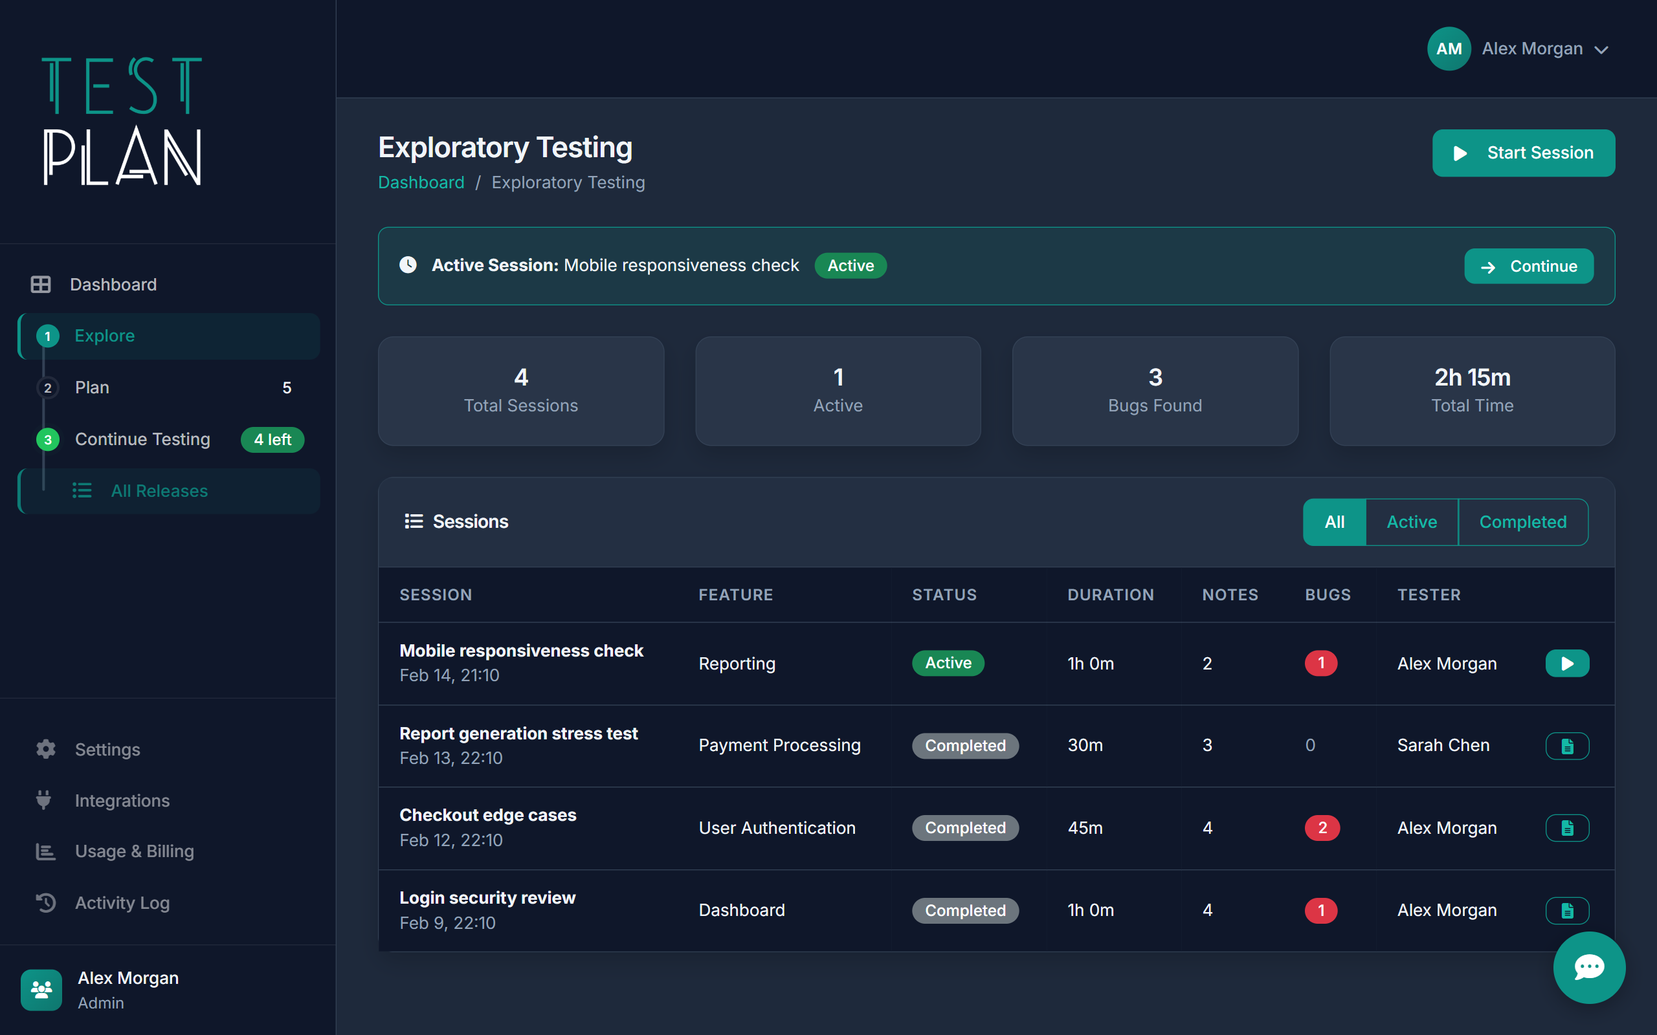Image resolution: width=1657 pixels, height=1035 pixels.
Task: Open the notes report for Report generation stress test
Action: click(1567, 745)
